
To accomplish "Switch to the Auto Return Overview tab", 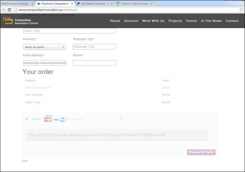I will click(x=95, y=4).
